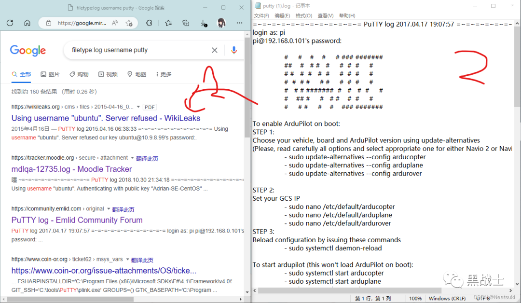Switch to the 购物 shopping tab
Screen dimensions: 521x303
tap(79, 74)
